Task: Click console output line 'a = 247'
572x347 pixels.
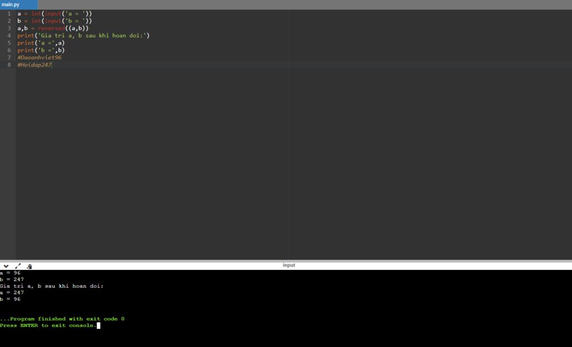Action: 12,293
